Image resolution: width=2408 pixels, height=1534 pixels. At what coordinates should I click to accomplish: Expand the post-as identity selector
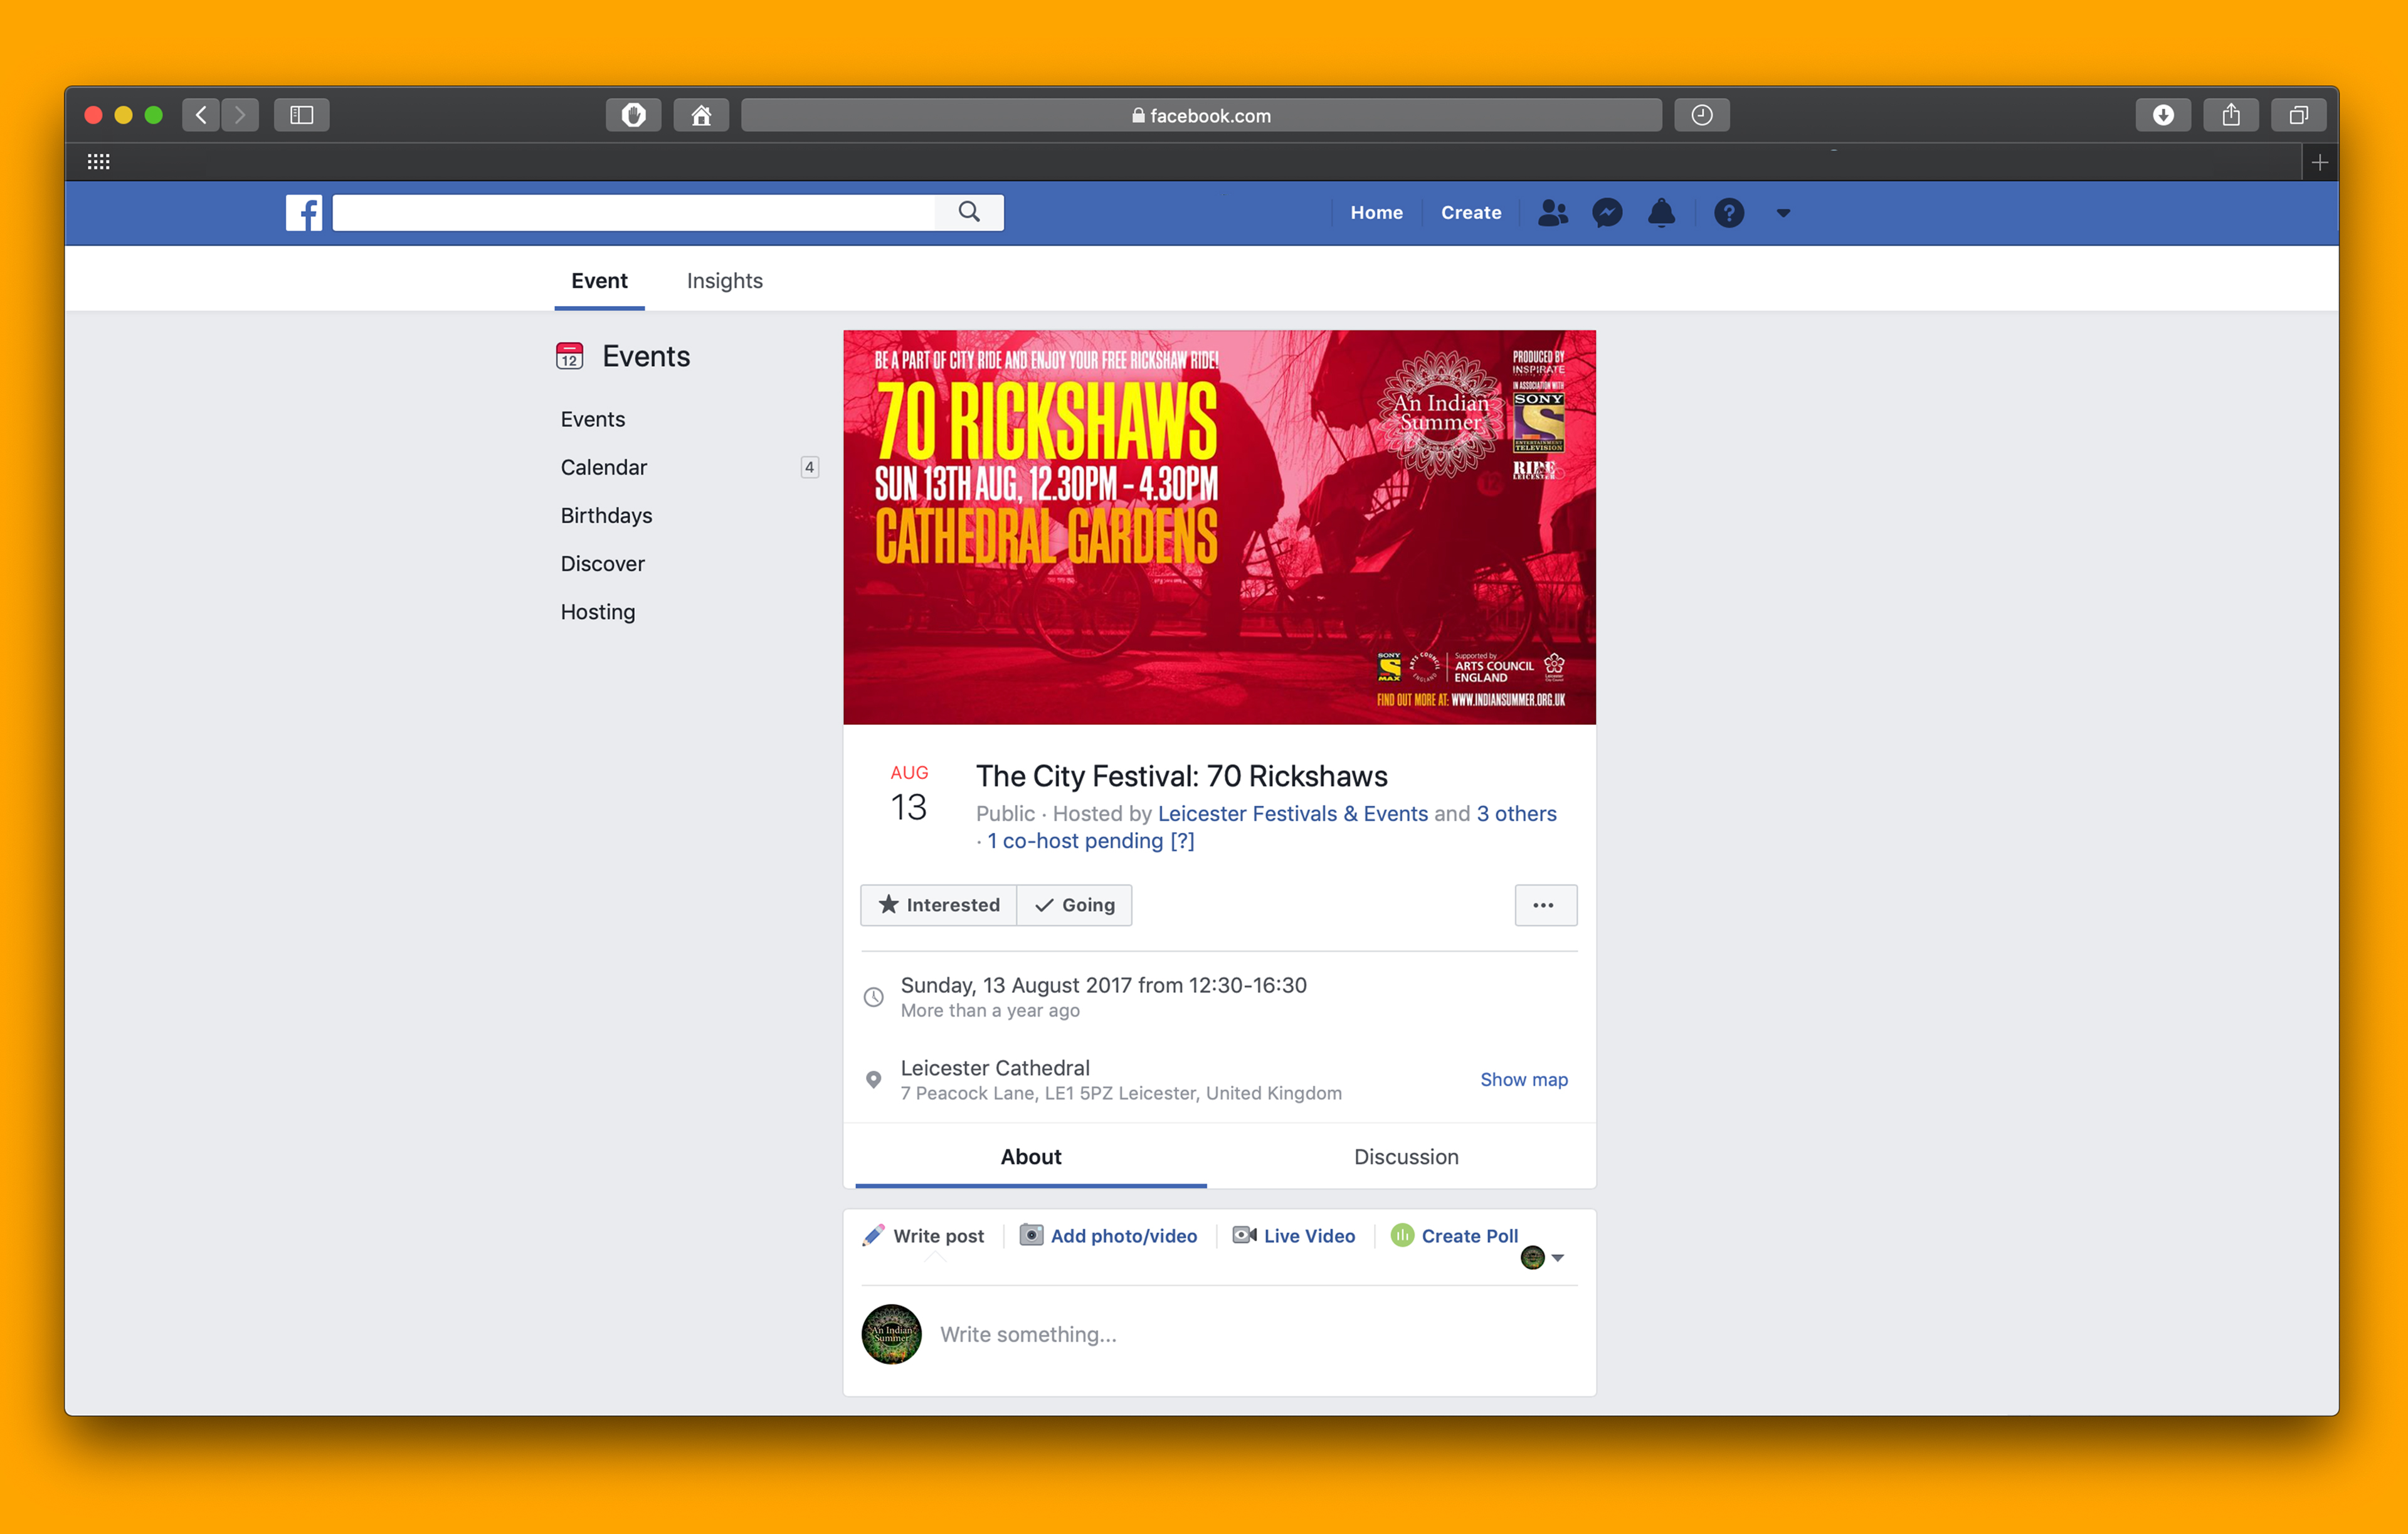(x=1542, y=1258)
